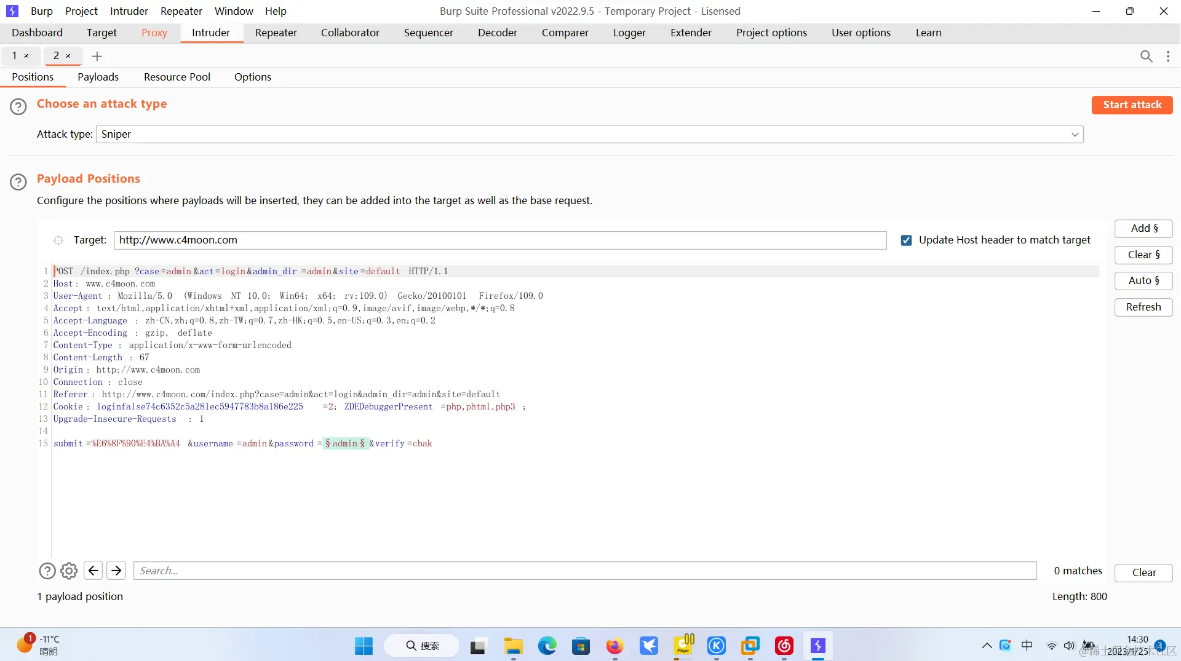Close Intruder tab 2
1181x661 pixels.
(68, 56)
